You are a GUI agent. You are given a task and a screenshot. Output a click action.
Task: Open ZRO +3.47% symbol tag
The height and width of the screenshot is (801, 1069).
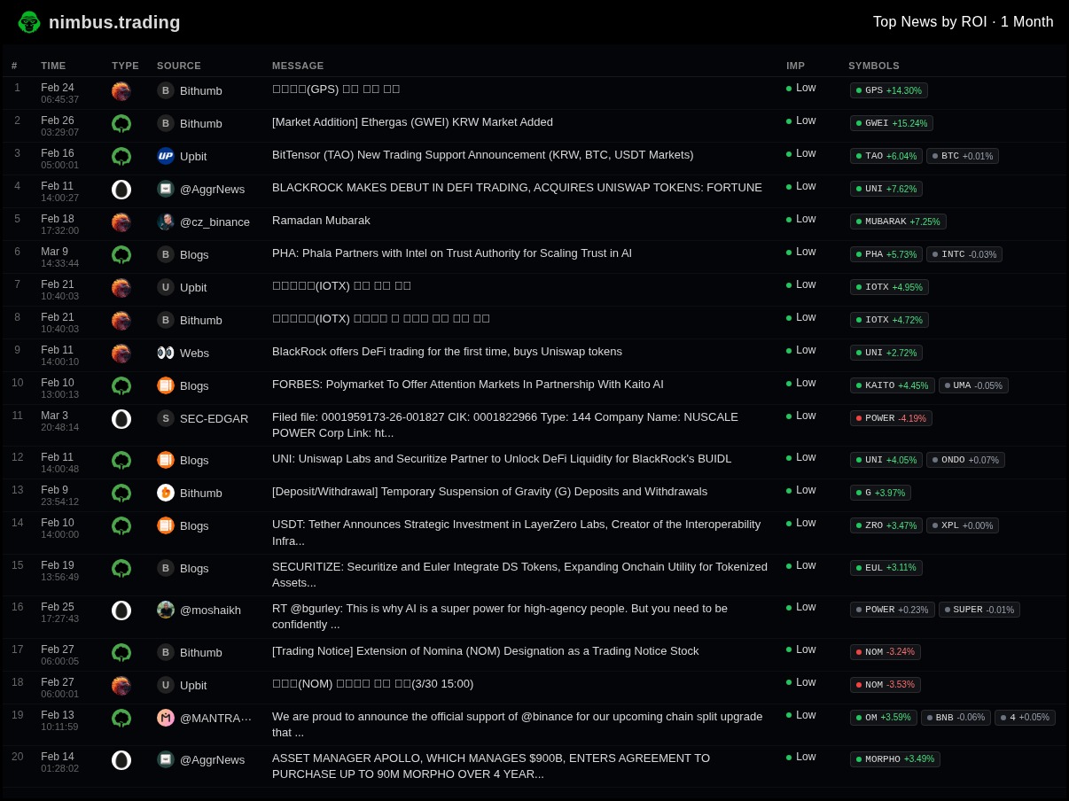tap(886, 525)
